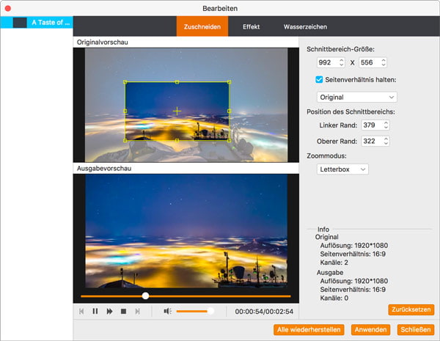Click the Zurücksetzen button
The image size is (440, 341).
(x=411, y=309)
